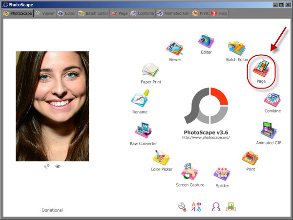Click the wrench settings icon
Screen dimensions: 293x220
click(182, 207)
